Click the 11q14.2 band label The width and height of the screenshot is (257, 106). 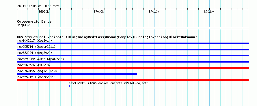(x=23, y=25)
